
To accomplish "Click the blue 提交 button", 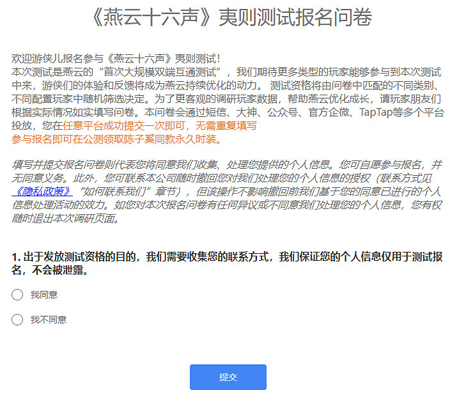I will pyautogui.click(x=228, y=377).
